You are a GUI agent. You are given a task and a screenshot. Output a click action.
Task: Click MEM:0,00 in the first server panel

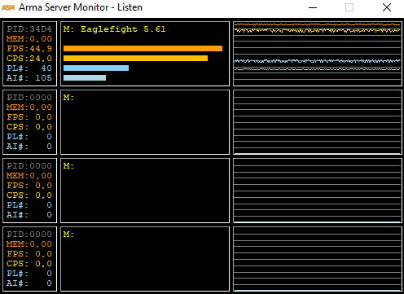(29, 39)
